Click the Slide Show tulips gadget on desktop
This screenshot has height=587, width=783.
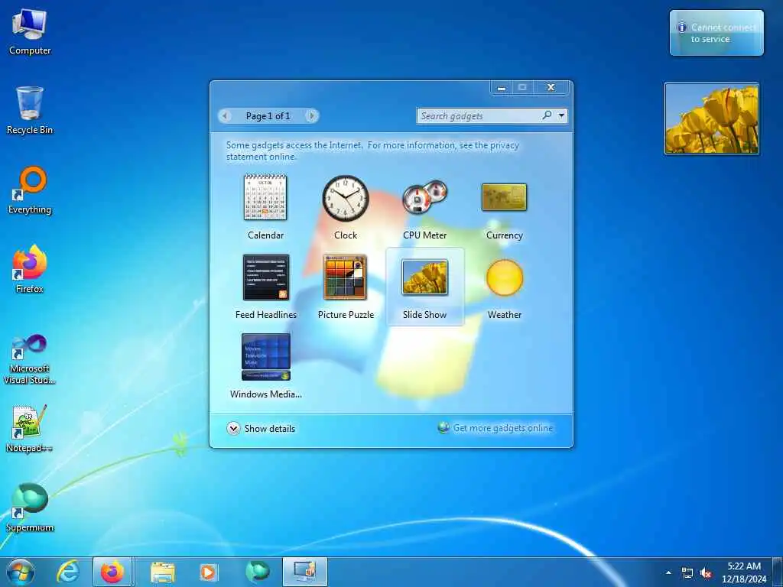(x=712, y=118)
